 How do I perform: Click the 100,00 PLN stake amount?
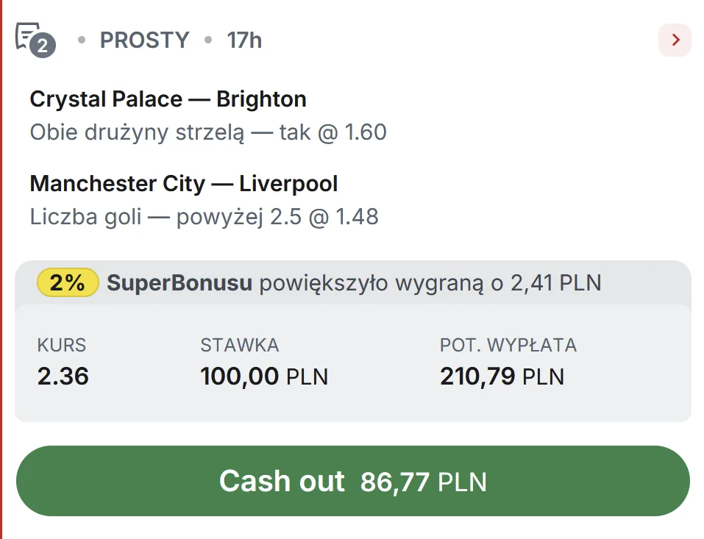[263, 376]
